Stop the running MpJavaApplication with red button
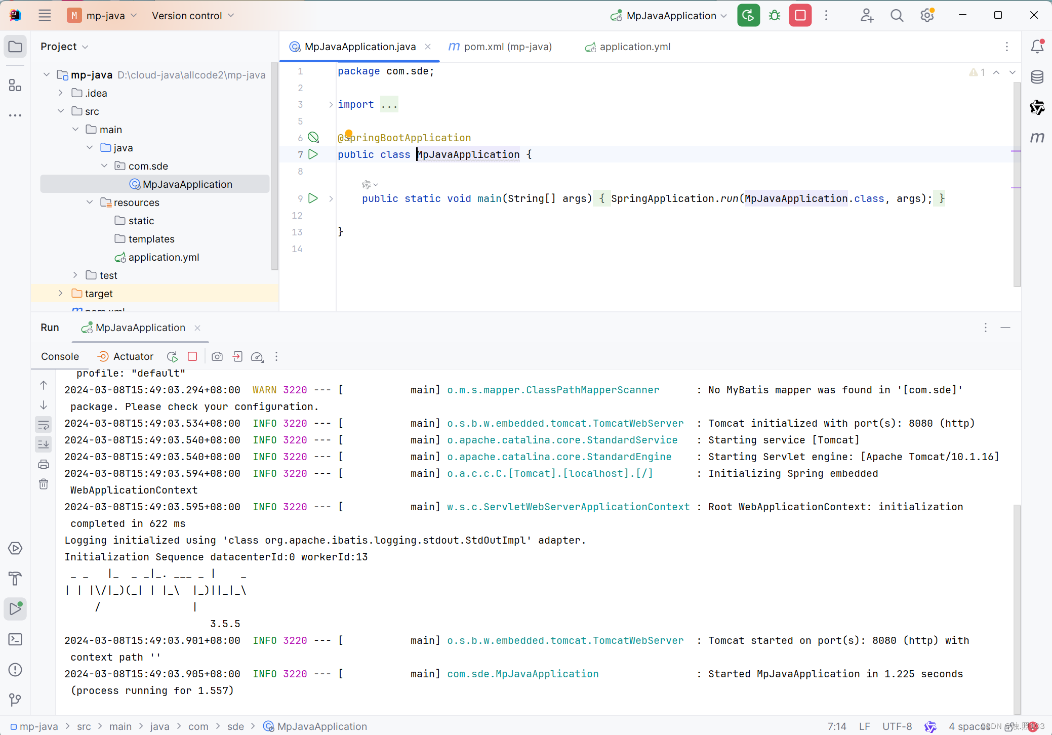The image size is (1052, 735). tap(800, 16)
